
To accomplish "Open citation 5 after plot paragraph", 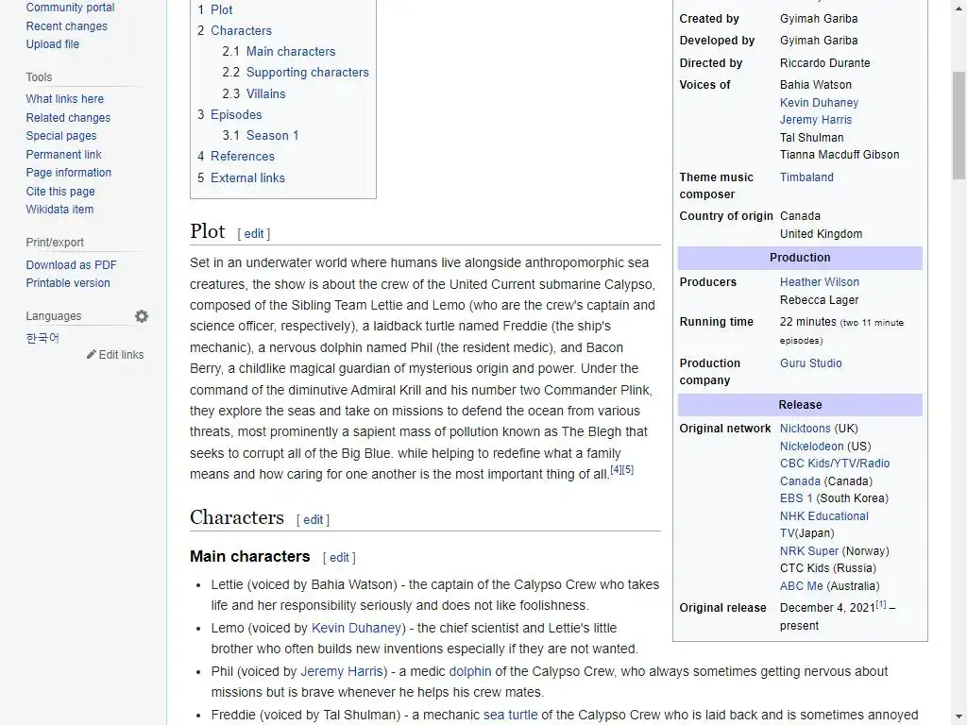I will [x=628, y=470].
